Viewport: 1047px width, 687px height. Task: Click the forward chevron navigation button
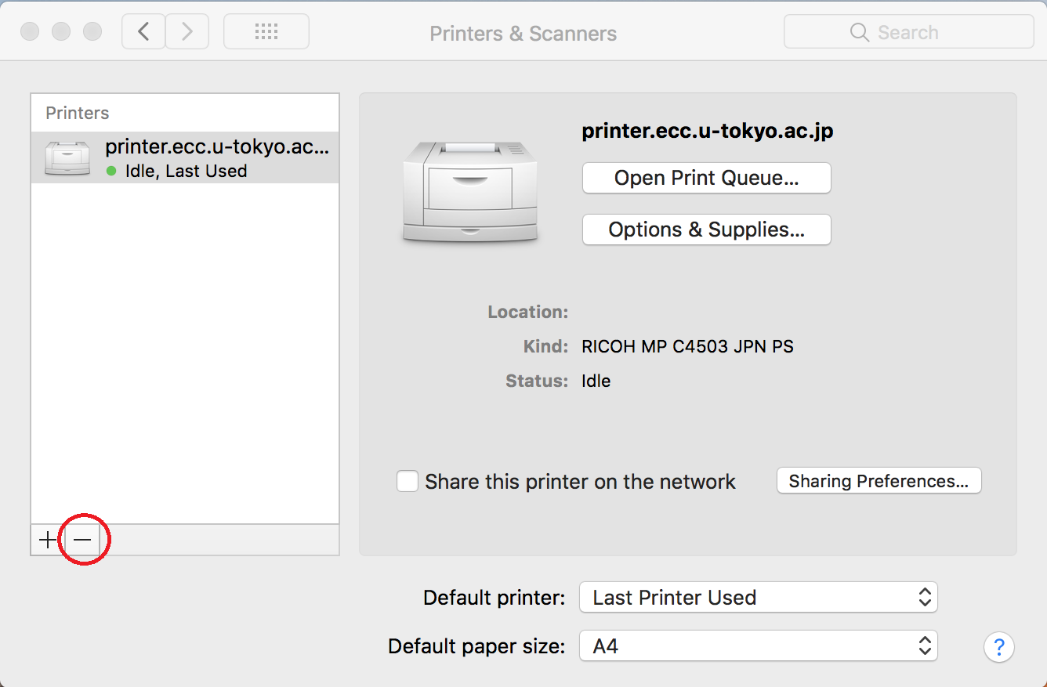(187, 32)
